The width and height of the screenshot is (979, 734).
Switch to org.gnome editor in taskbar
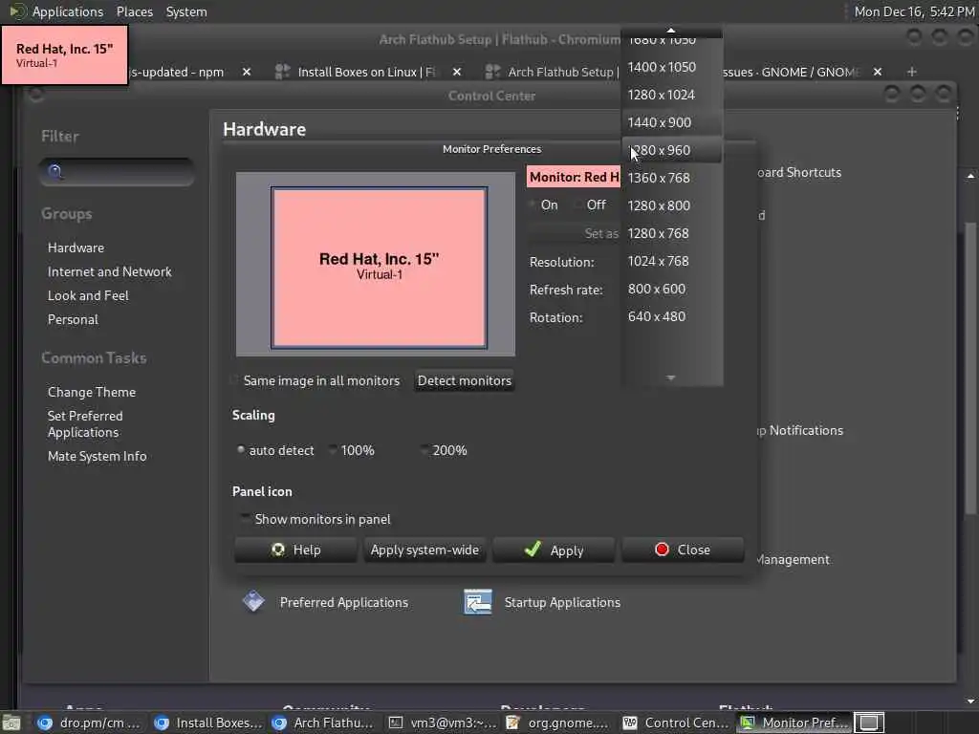557,723
